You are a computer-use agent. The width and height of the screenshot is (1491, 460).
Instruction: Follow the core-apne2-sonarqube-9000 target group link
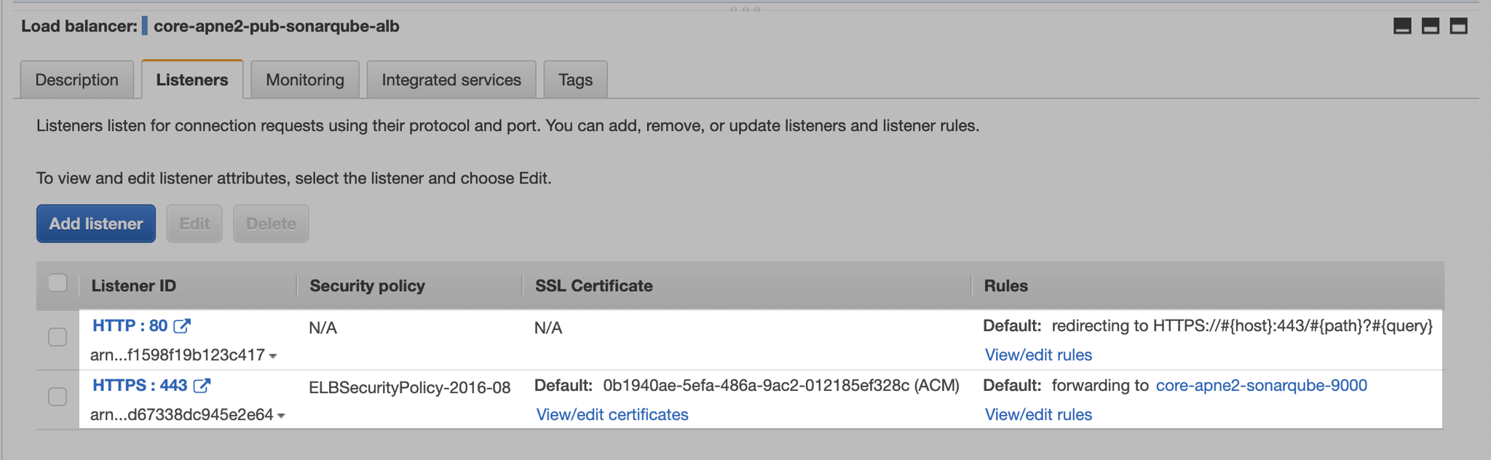pyautogui.click(x=1261, y=386)
